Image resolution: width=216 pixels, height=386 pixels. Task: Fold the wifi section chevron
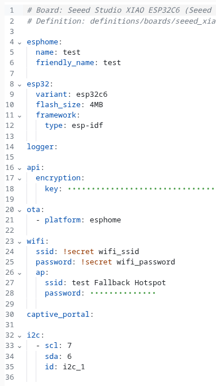(20, 242)
